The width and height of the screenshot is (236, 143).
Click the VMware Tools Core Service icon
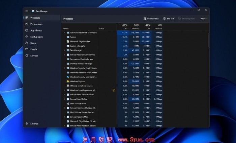pos(68,86)
